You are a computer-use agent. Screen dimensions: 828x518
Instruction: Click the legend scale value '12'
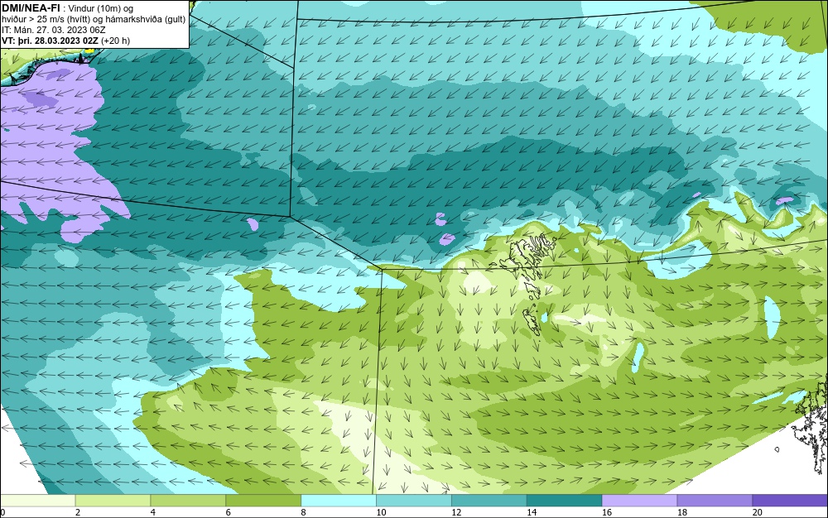[x=456, y=512]
